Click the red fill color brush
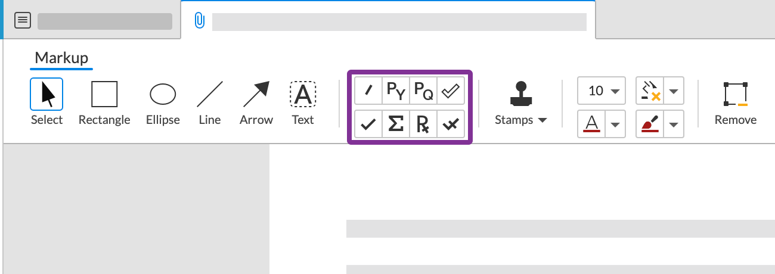The image size is (775, 274). point(651,124)
